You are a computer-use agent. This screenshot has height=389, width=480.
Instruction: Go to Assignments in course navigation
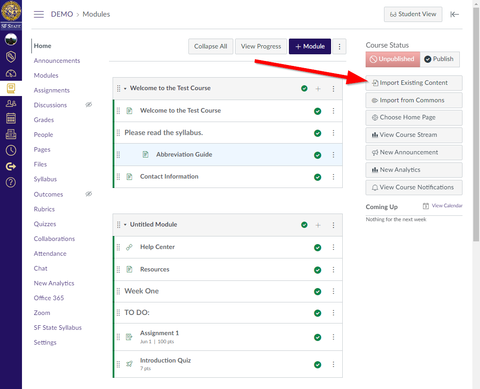coord(52,90)
